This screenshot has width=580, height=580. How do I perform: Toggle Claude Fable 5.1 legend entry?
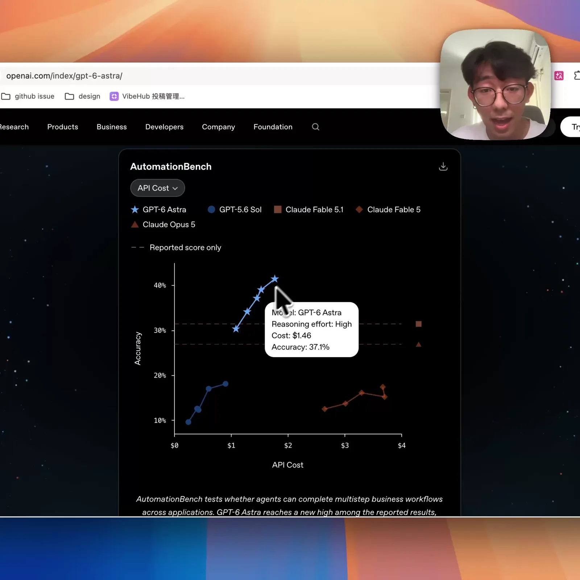point(308,210)
